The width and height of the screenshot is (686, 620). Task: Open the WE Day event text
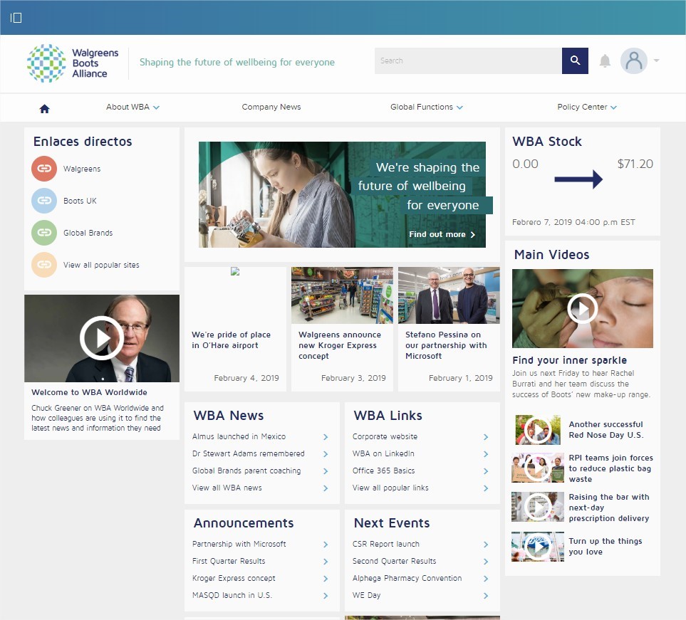click(x=367, y=595)
